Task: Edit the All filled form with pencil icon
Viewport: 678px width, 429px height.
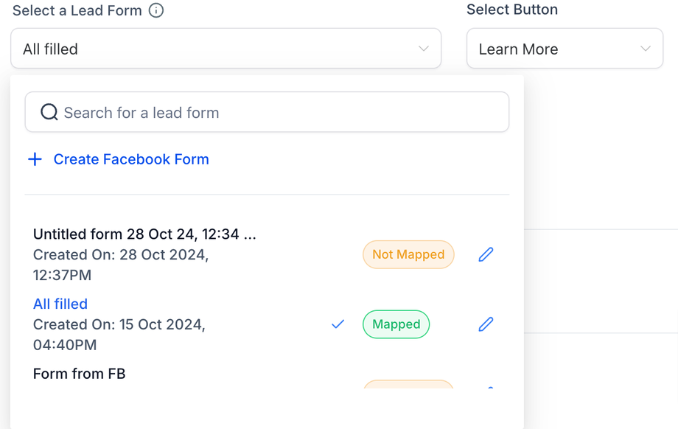Action: pyautogui.click(x=486, y=324)
